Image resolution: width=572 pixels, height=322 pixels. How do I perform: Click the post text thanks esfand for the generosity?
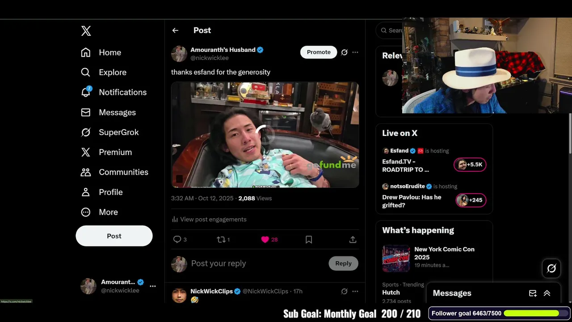221,72
